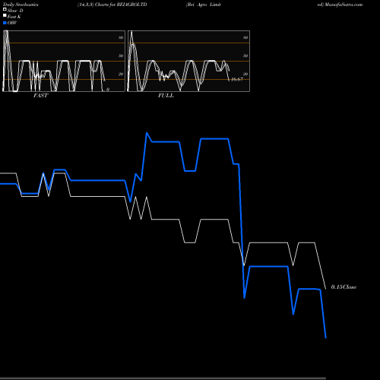Click the lowest end of blue OBV line
The width and height of the screenshot is (380, 380).
[326, 337]
